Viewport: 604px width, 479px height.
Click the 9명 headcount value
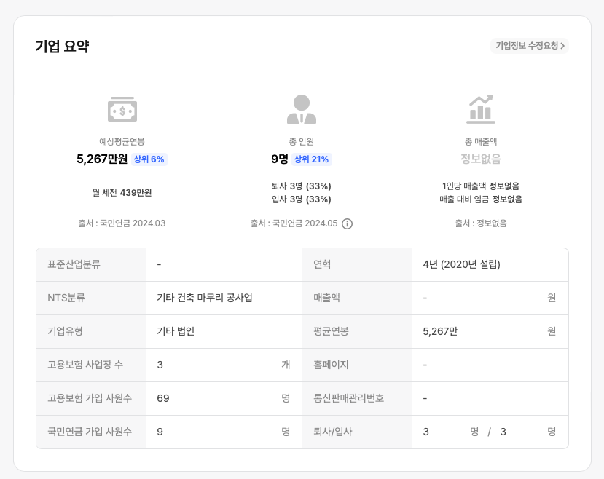point(280,159)
